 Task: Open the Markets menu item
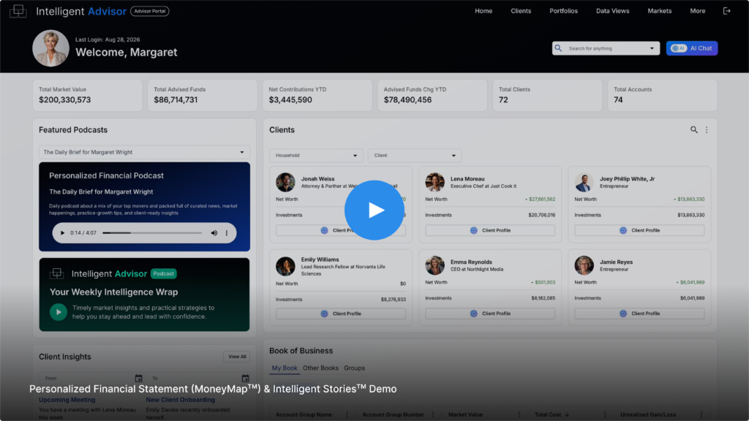pyautogui.click(x=659, y=10)
